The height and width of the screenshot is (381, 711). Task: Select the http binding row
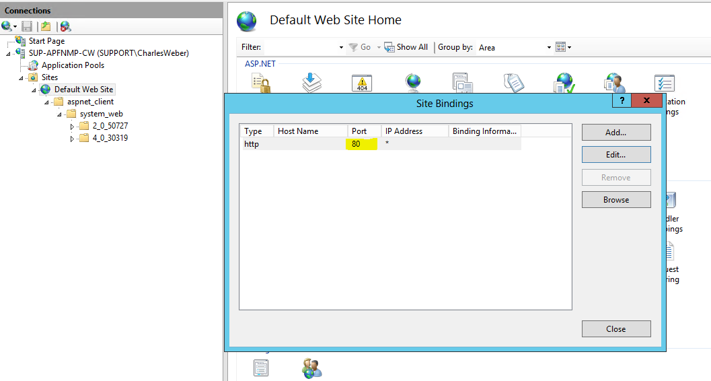coord(381,144)
